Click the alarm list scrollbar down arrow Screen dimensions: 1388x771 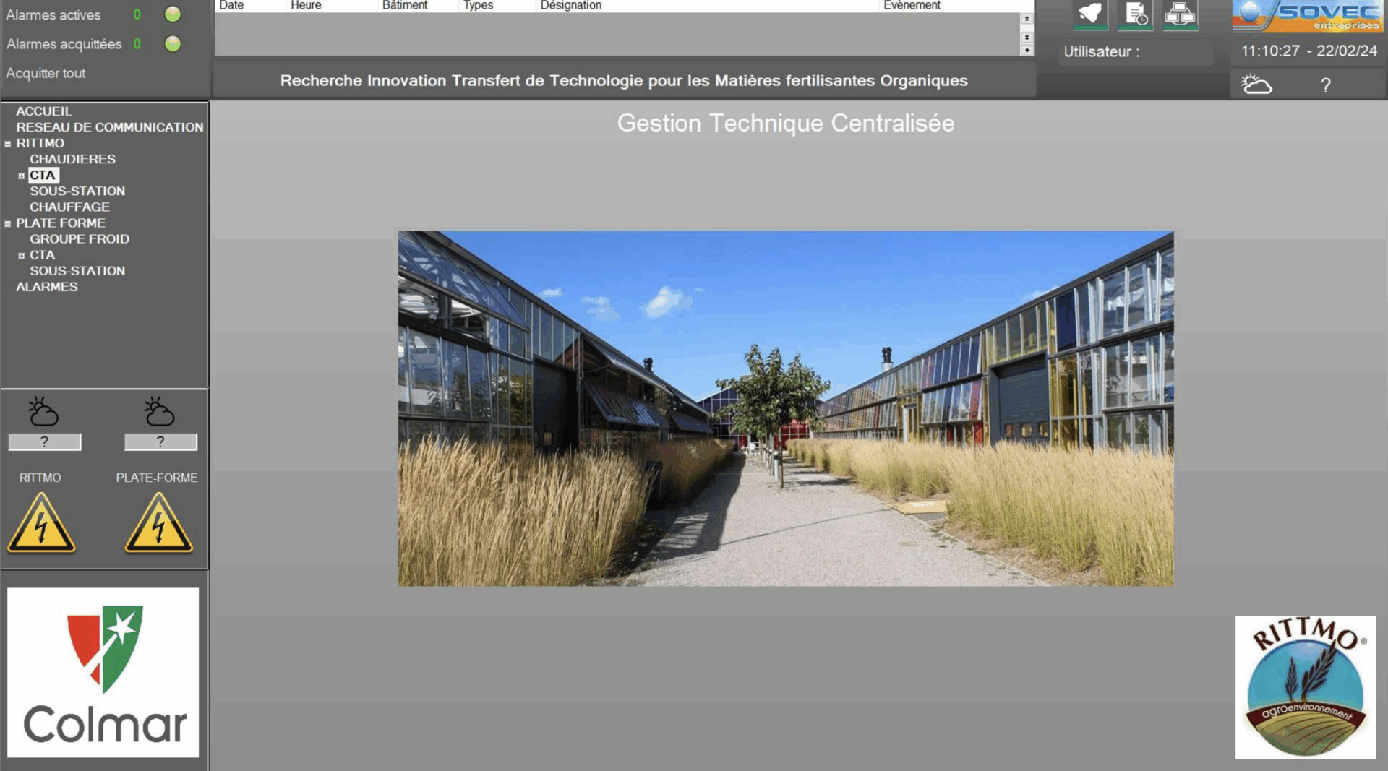coord(1027,50)
